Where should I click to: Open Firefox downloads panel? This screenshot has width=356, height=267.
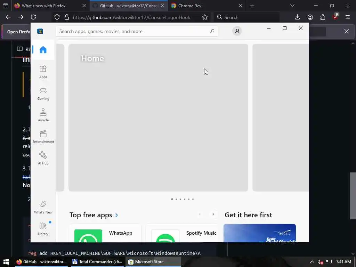298,17
